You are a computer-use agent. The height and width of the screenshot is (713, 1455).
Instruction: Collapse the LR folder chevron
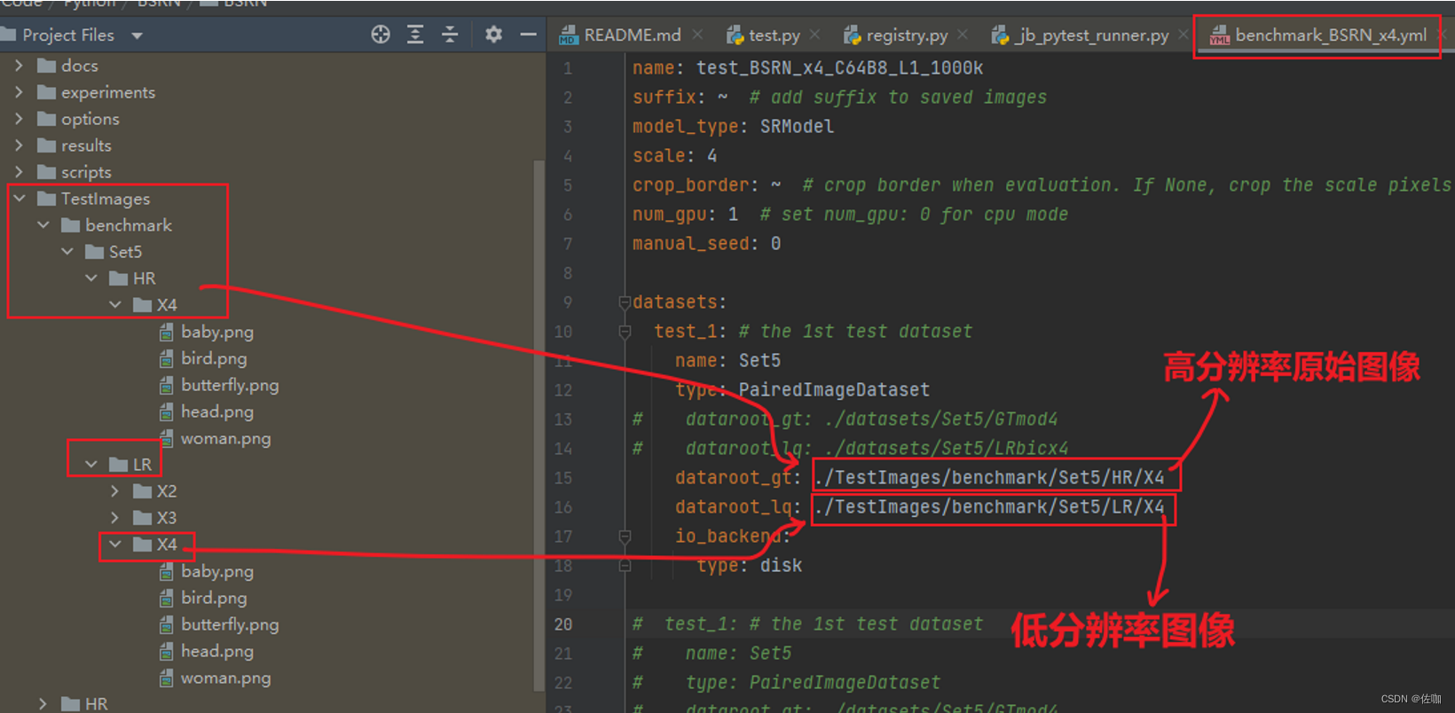(x=90, y=464)
